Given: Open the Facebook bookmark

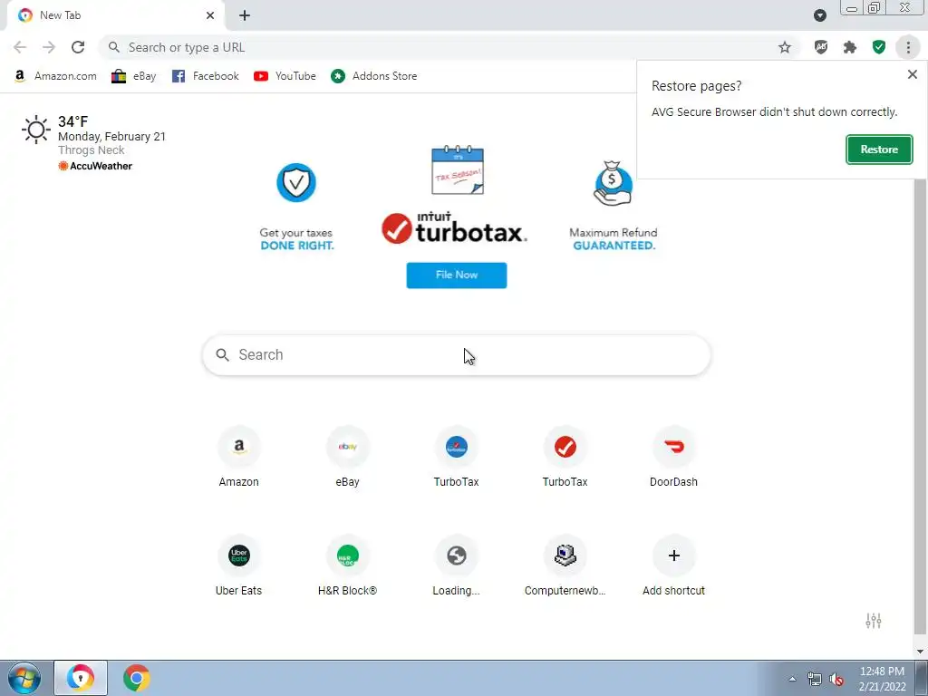Looking at the screenshot, I should coord(206,76).
